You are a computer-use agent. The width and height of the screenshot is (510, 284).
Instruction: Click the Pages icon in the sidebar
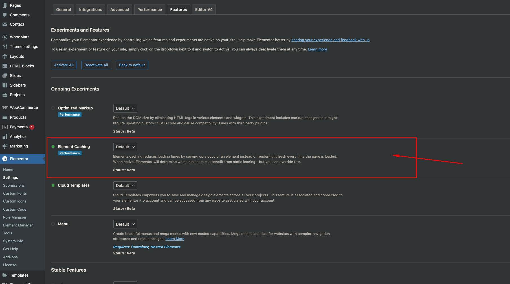(x=5, y=5)
